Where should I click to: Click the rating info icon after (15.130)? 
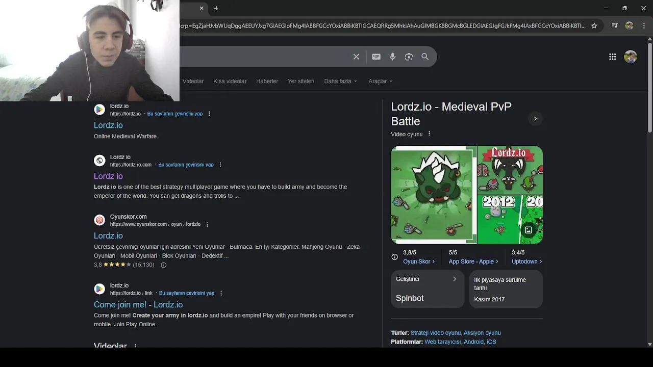(x=164, y=265)
